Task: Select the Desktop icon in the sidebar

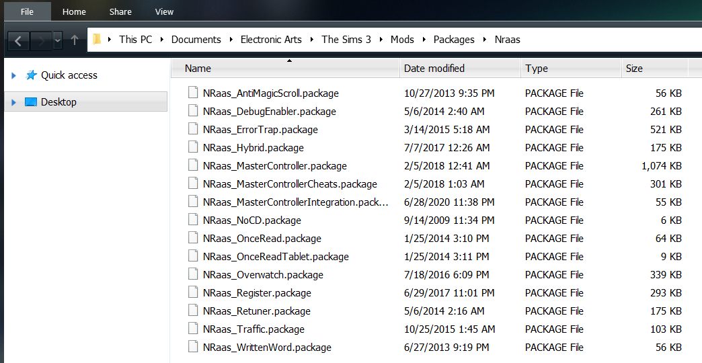Action: coord(31,102)
